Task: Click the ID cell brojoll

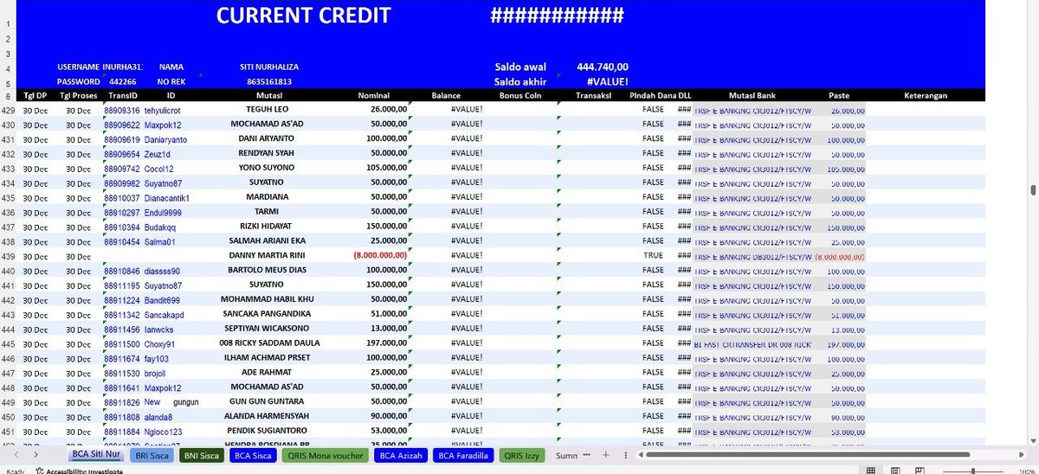Action: 155,373
